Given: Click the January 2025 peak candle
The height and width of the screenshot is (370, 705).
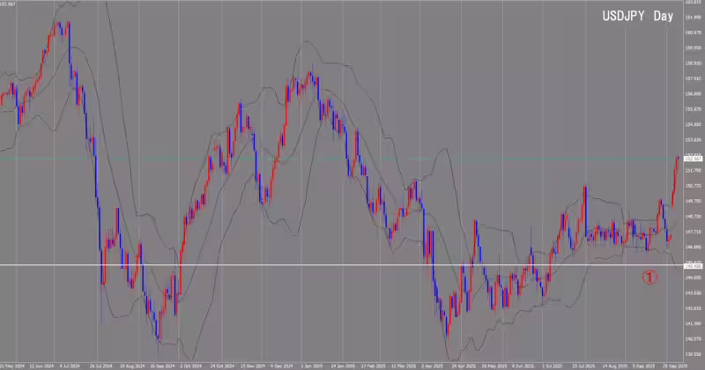Looking at the screenshot, I should tap(309, 79).
